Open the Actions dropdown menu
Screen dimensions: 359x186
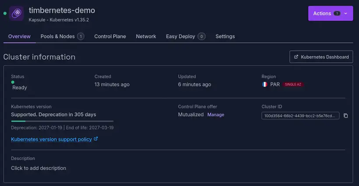point(331,14)
